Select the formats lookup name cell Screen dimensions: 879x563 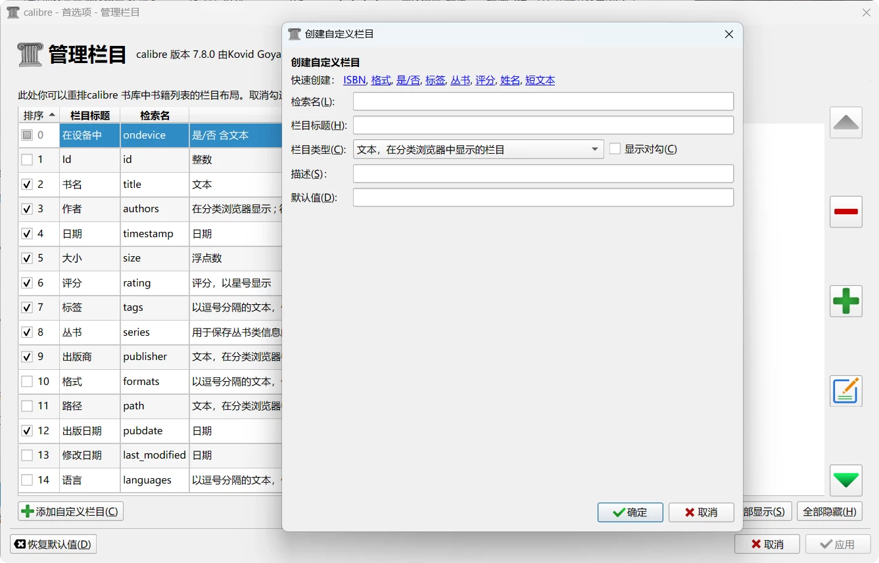point(154,382)
